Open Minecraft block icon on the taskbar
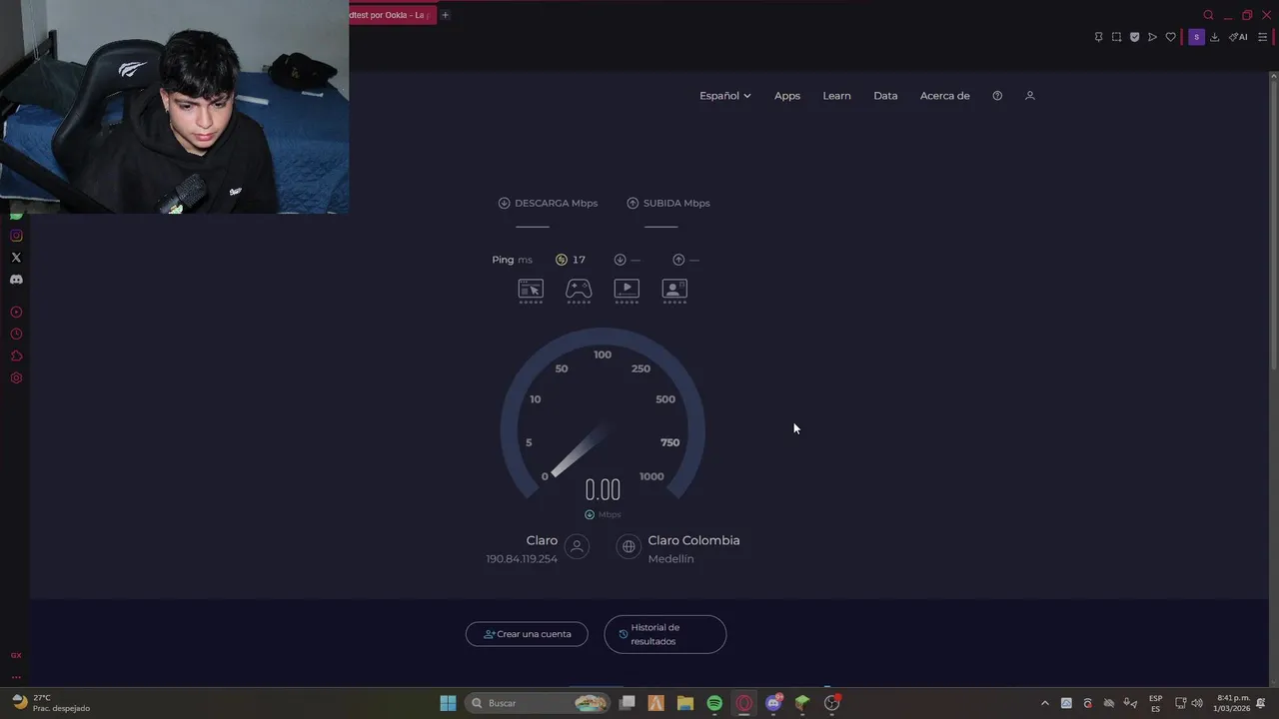 [x=802, y=703]
